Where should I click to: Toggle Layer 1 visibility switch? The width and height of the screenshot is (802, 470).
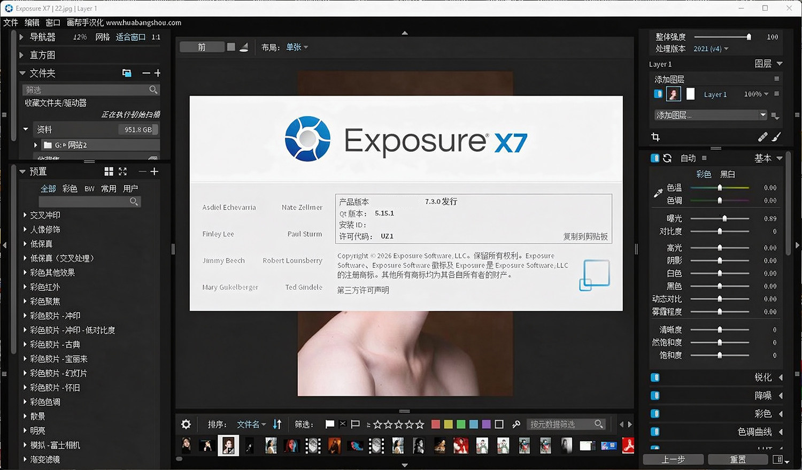tap(658, 94)
